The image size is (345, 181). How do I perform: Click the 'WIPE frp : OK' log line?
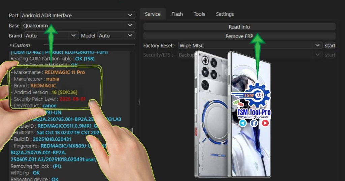(25, 173)
